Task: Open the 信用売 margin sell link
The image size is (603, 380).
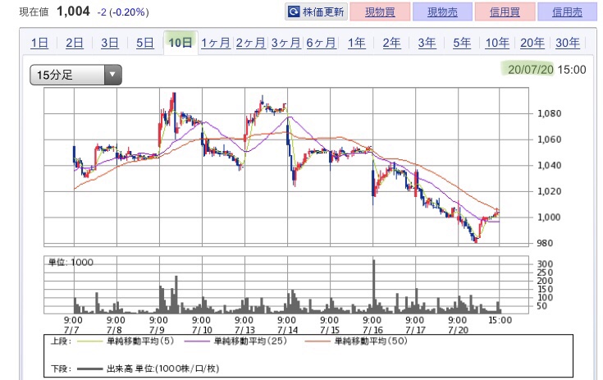Action: click(x=567, y=12)
